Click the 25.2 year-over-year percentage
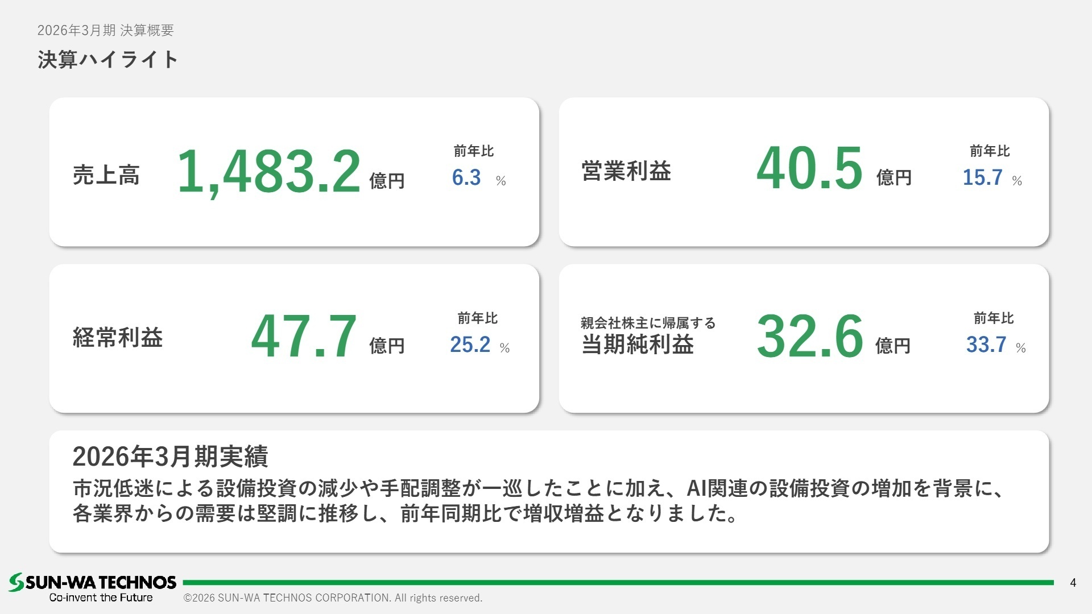This screenshot has width=1092, height=614. point(470,345)
